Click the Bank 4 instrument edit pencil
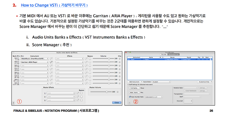 (x=51, y=69)
